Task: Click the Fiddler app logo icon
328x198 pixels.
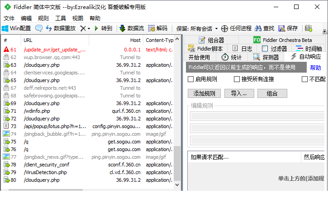Action: pyautogui.click(x=8, y=7)
